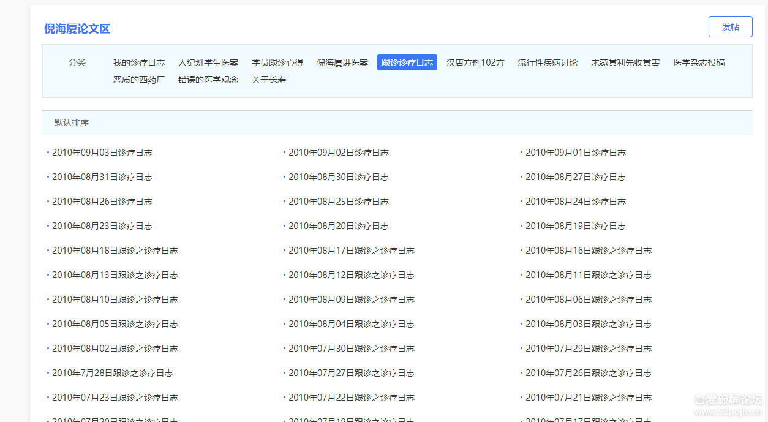Switch to 人纪班学生医案 category
This screenshot has width=768, height=422.
click(x=208, y=62)
